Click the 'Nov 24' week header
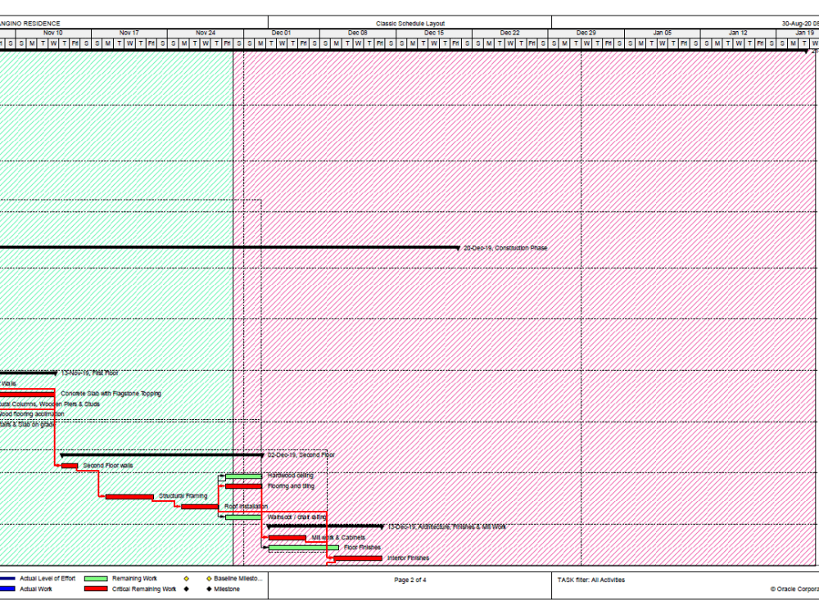Image resolution: width=819 pixels, height=614 pixels. tap(206, 33)
